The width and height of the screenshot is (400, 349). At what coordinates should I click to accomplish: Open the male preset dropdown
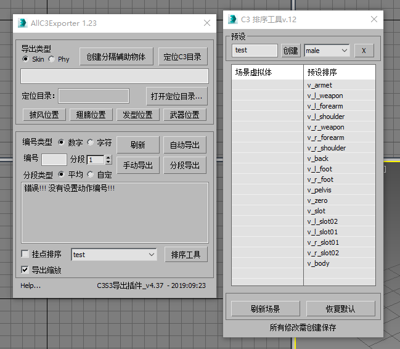pyautogui.click(x=327, y=51)
